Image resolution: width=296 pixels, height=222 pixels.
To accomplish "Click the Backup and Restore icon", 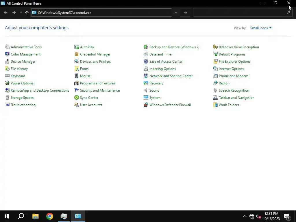I will tap(146, 47).
